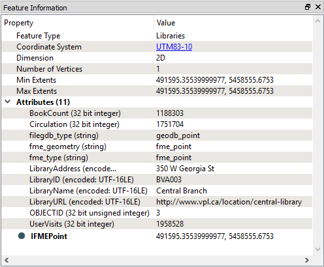Select the UserVisits value 1958528
The image size is (324, 267).
point(170,224)
